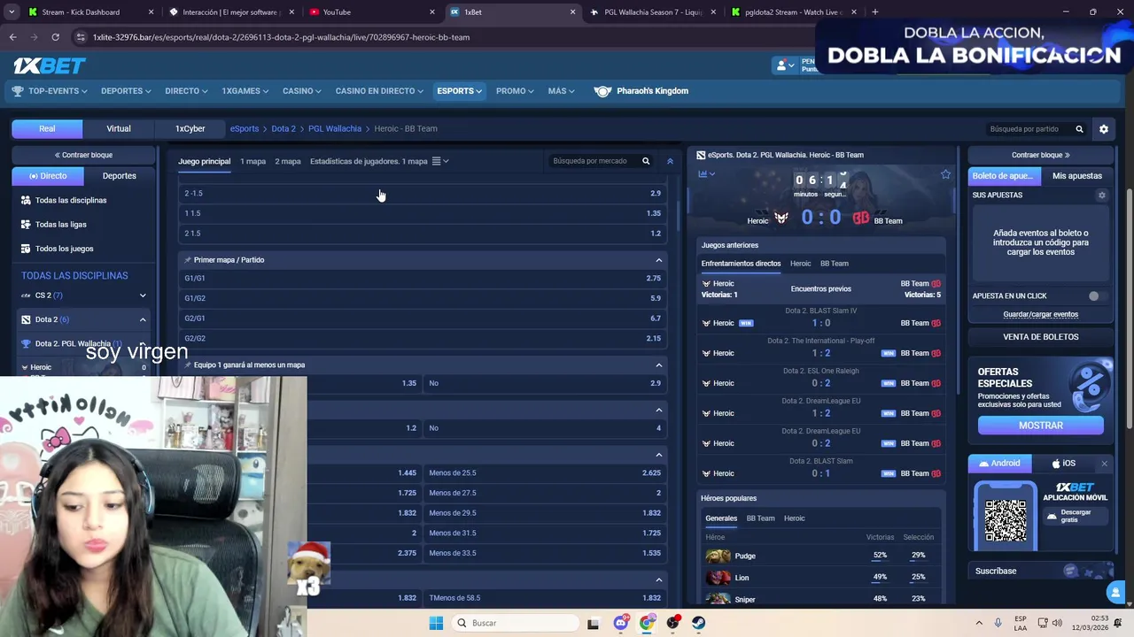Screen dimensions: 1134x637
Task: Expand the CS 2 discipline list
Action: point(143,295)
